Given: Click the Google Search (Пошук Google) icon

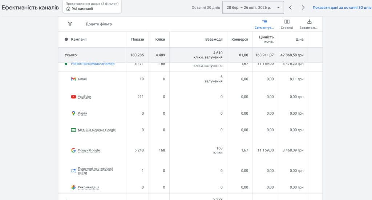Looking at the screenshot, I should pyautogui.click(x=73, y=150).
